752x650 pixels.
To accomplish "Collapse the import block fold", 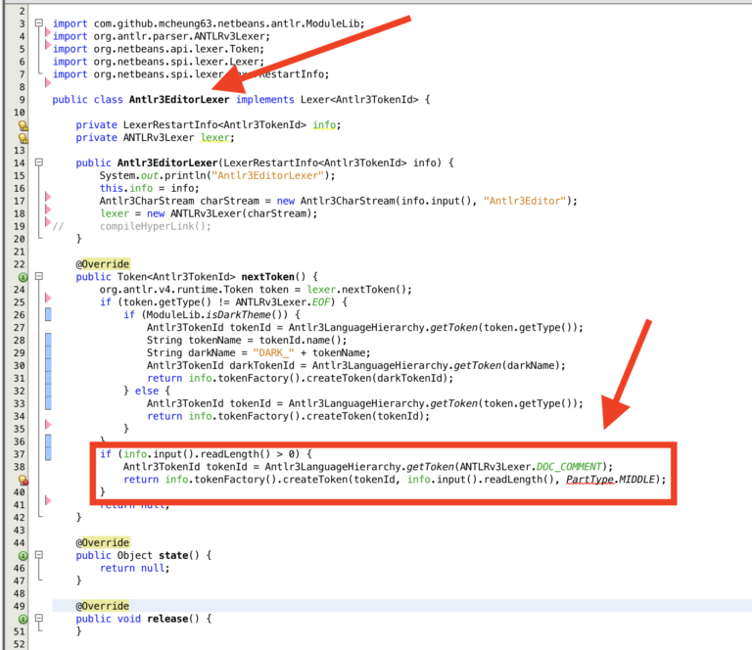I will pos(39,23).
